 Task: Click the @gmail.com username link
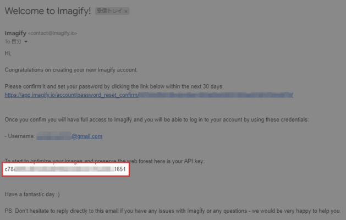point(87,136)
